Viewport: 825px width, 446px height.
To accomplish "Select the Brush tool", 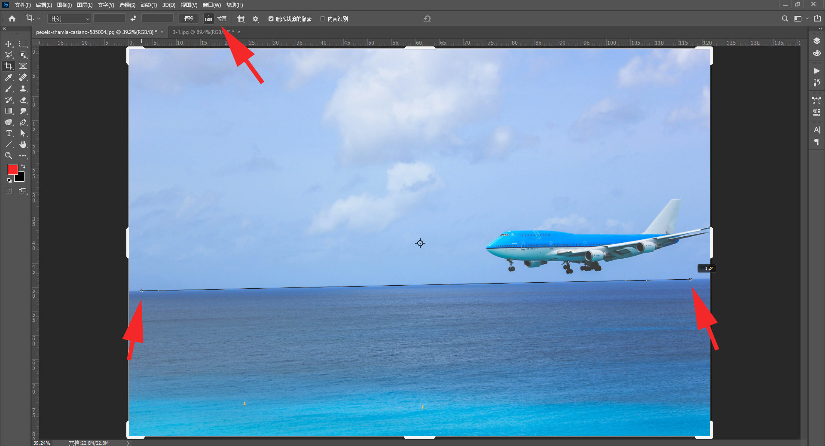I will coord(9,89).
